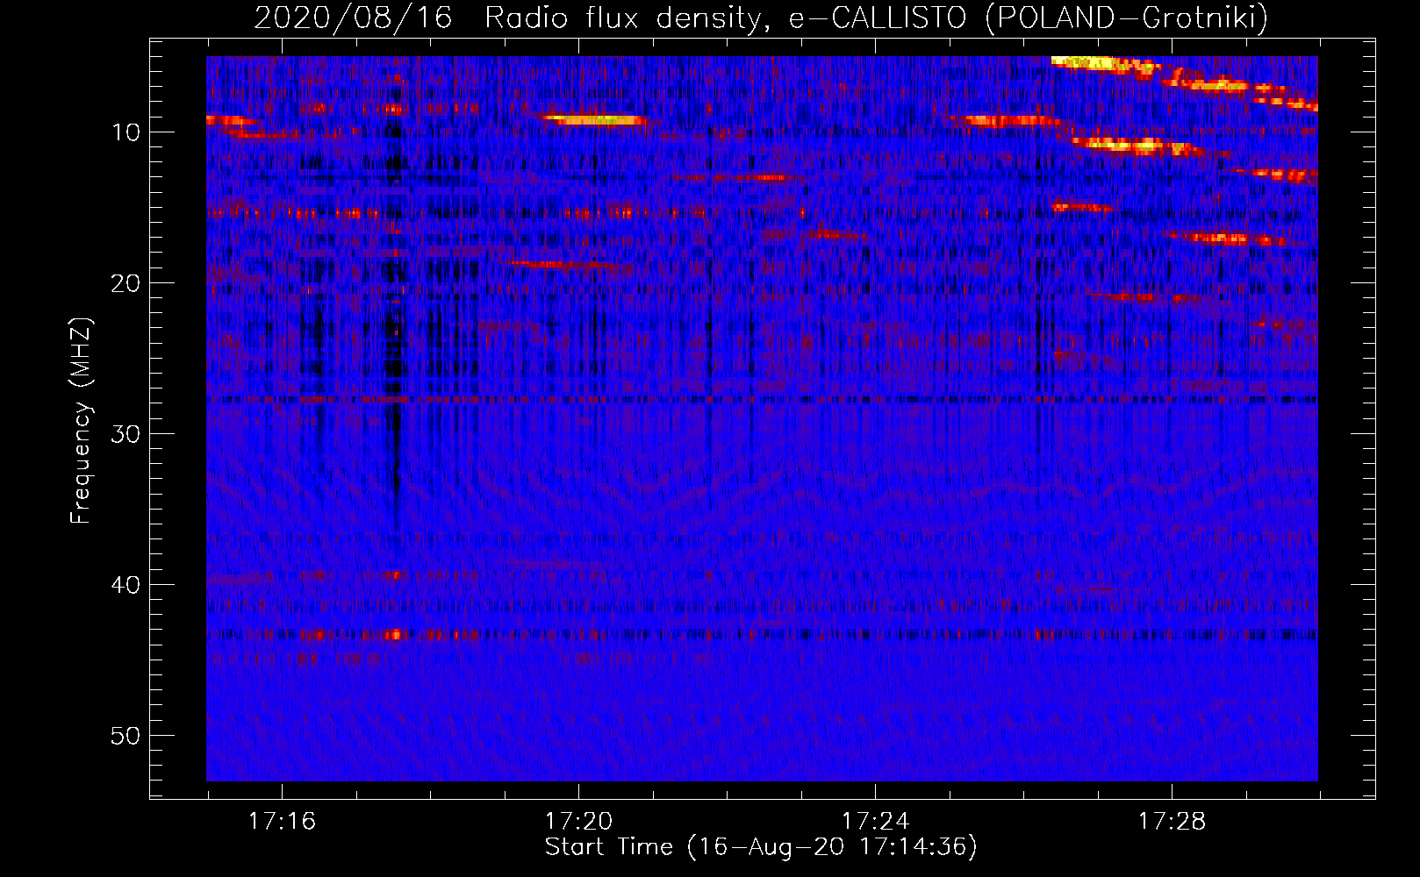Click the 17:20 time tick label
The height and width of the screenshot is (877, 1420).
[x=578, y=822]
